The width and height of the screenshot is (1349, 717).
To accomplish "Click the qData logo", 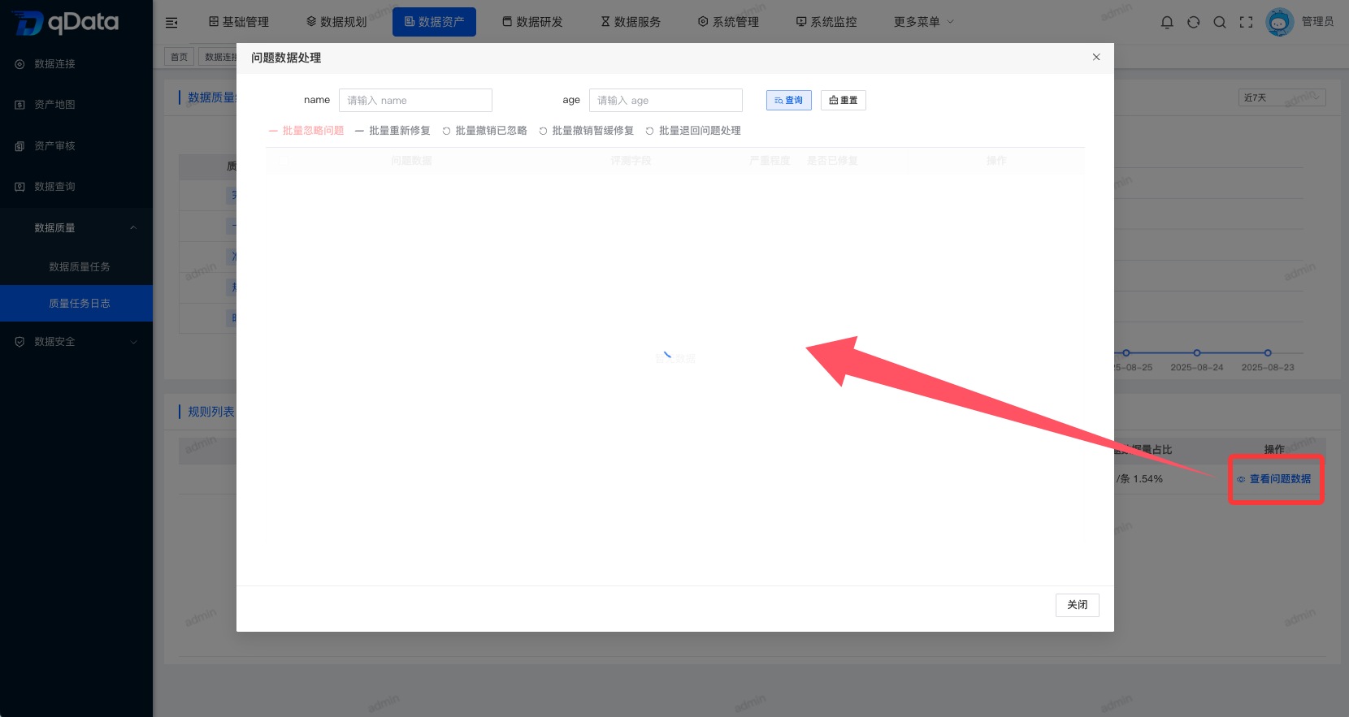I will (65, 23).
